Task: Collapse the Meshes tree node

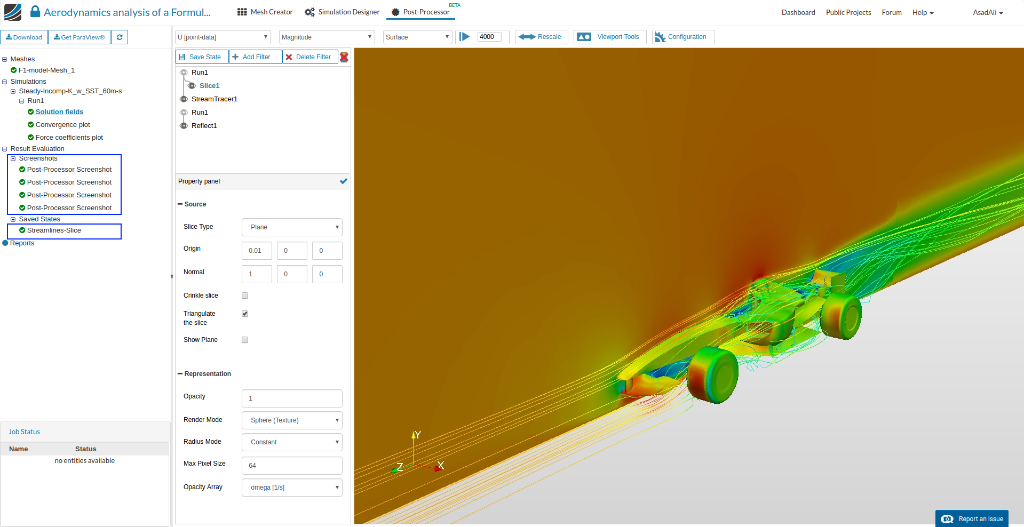Action: coord(5,59)
